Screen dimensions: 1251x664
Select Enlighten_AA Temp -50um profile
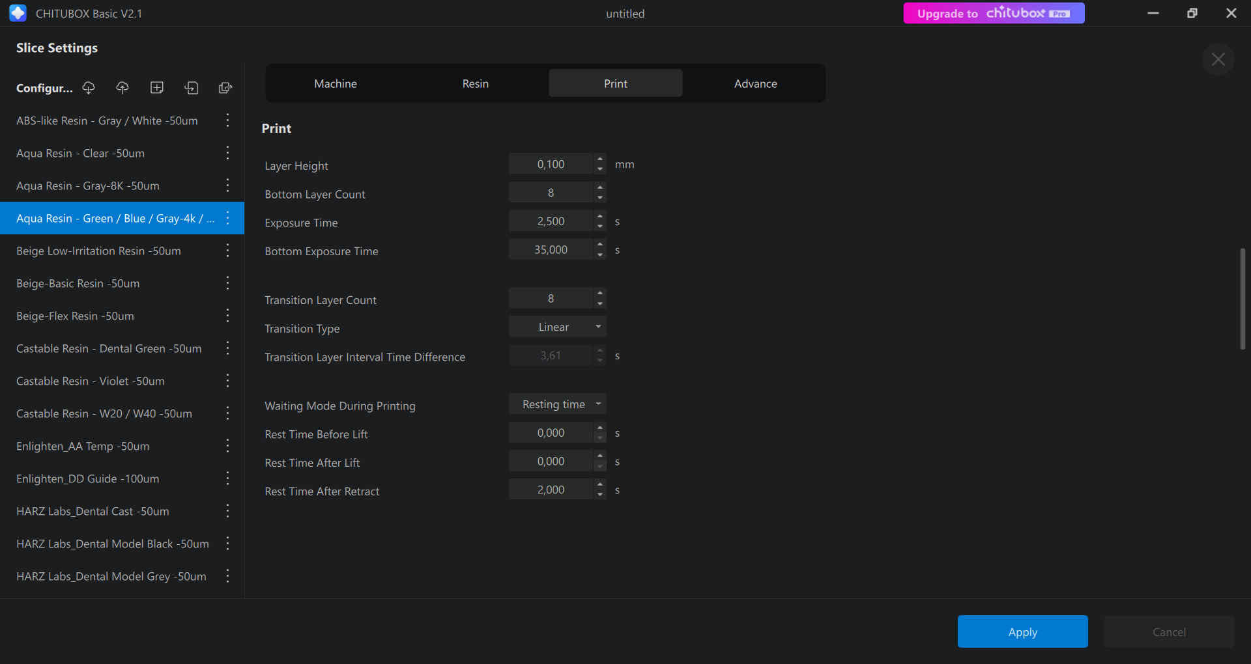(x=122, y=446)
